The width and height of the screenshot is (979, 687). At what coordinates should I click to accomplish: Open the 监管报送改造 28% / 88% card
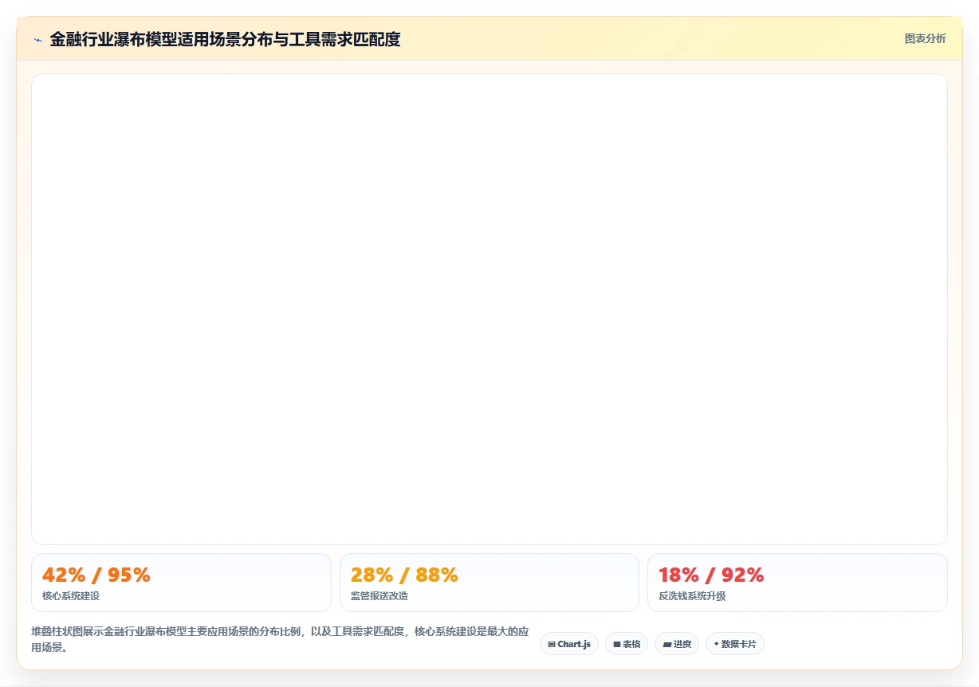(489, 583)
